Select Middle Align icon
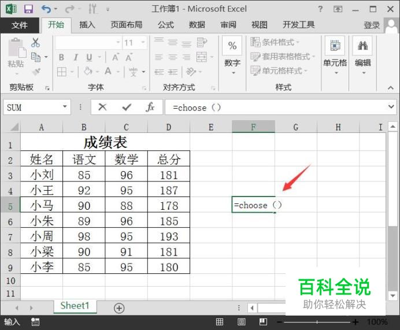The width and height of the screenshot is (400, 330). pos(173,42)
